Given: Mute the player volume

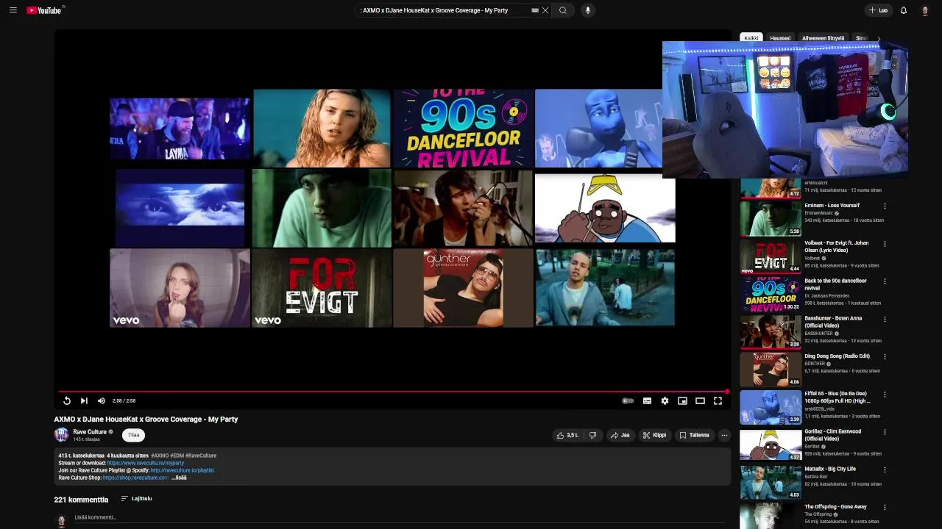Looking at the screenshot, I should pos(102,401).
